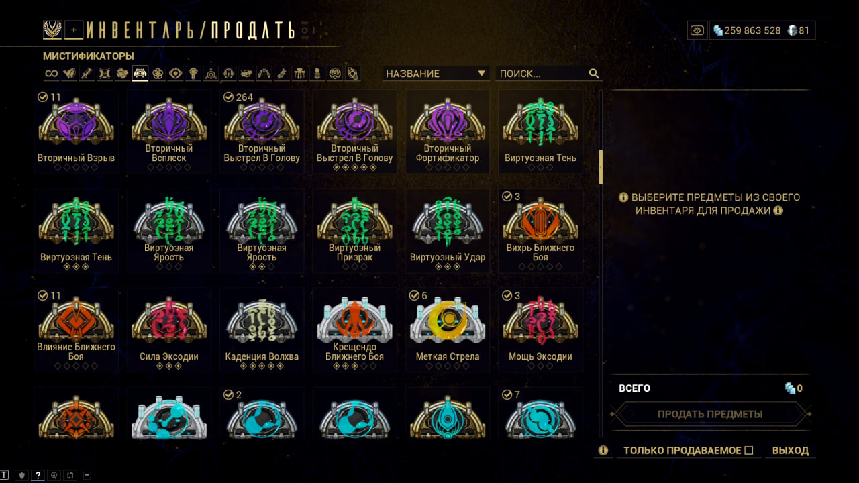Screen dimensions: 859x483
Task: Select the second category filter icon
Action: pos(69,74)
